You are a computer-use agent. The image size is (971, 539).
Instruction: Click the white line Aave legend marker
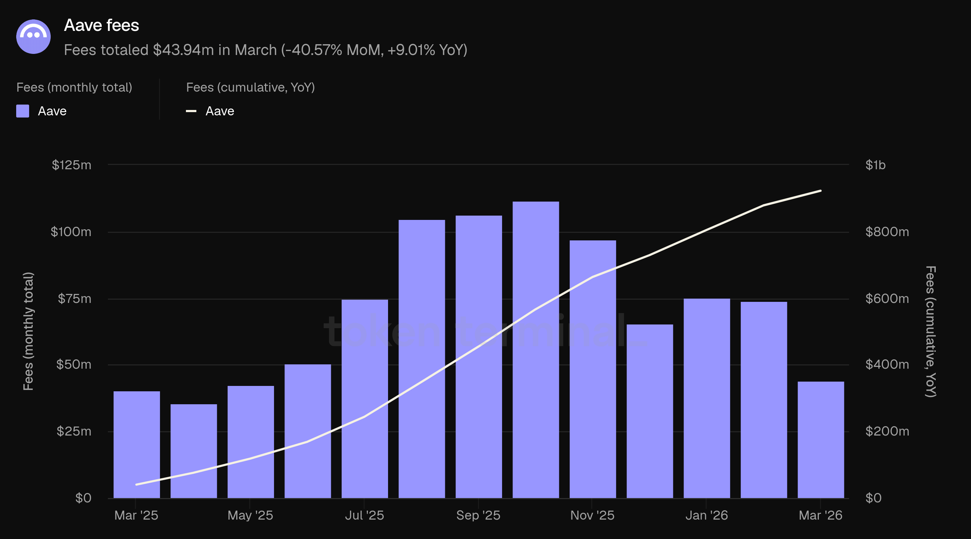click(191, 111)
